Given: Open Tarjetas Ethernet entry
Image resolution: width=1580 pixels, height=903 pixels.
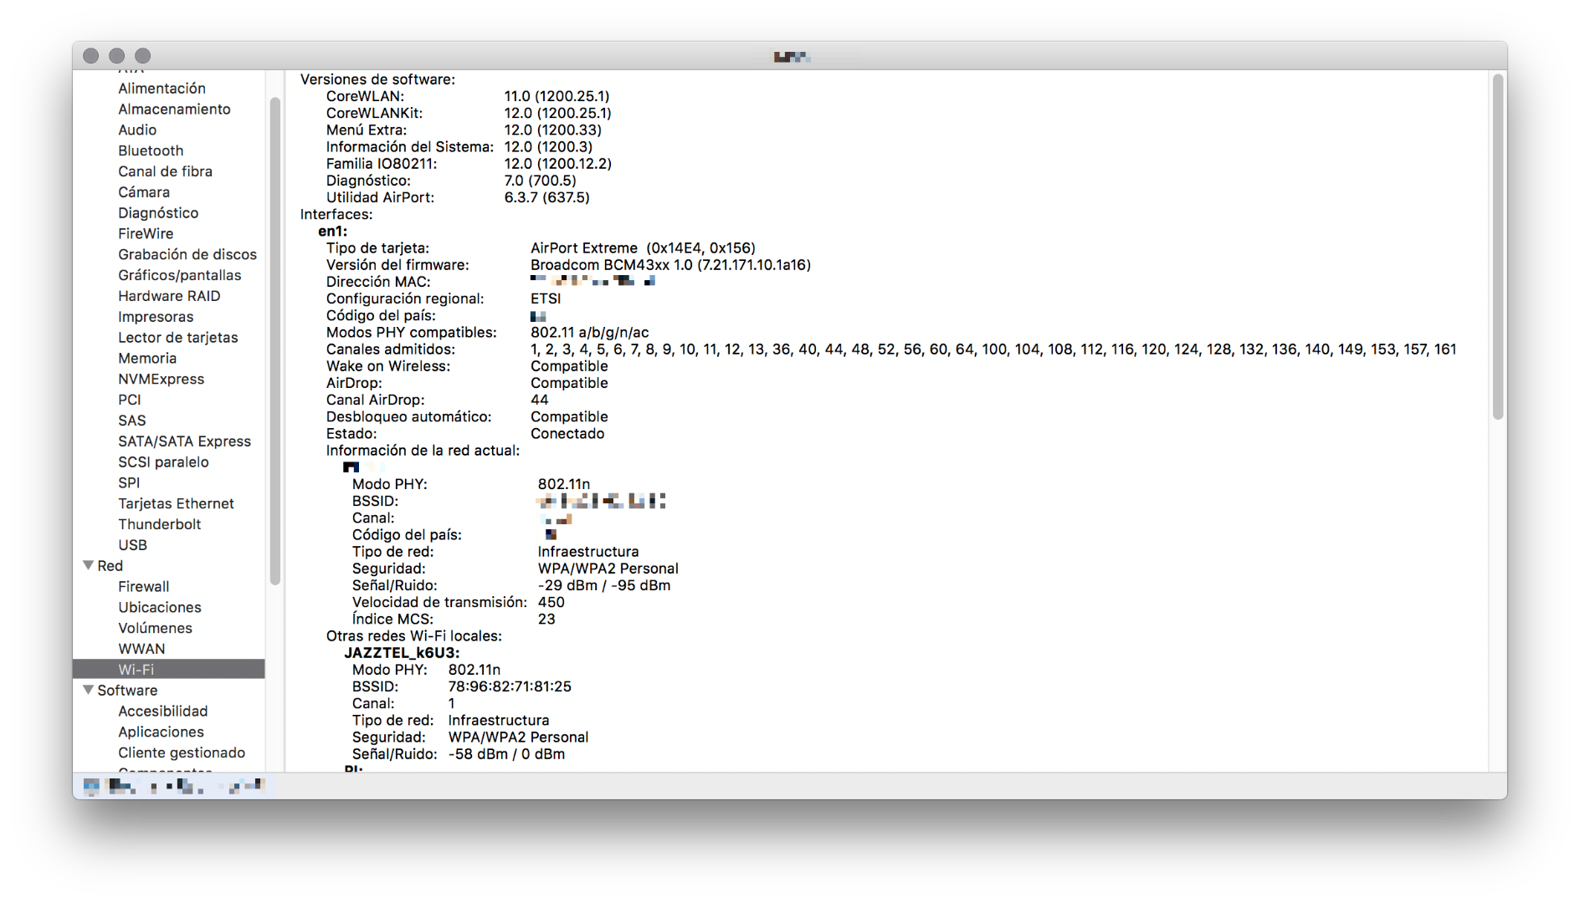Looking at the screenshot, I should coord(176,503).
